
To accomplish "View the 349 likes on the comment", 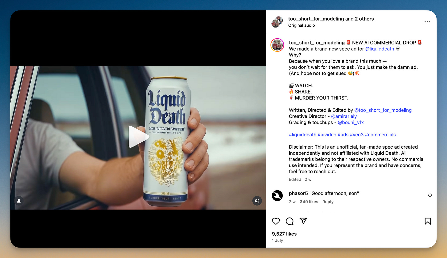I will [309, 202].
